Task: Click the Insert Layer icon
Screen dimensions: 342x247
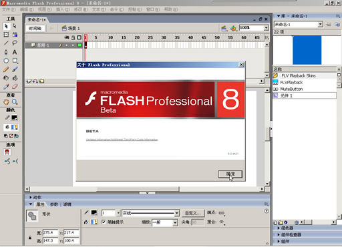Action: (x=29, y=81)
